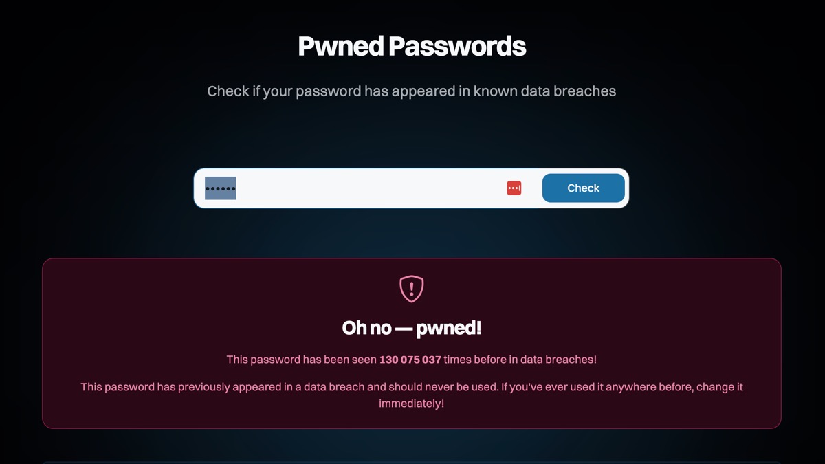Screen dimensions: 825x464
Task: Click the word "Passwords" in the title
Action: pos(457,47)
